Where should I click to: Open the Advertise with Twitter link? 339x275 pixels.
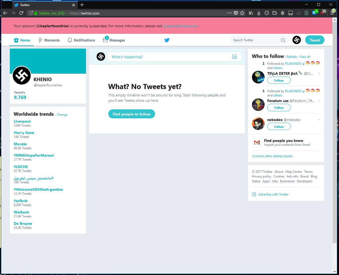tap(273, 194)
